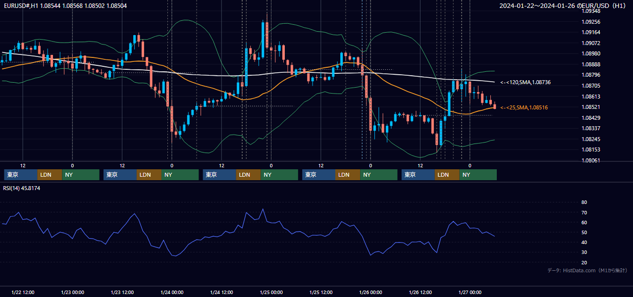Viewport: 633px width, 297px height.
Task: Click the 1.08980 price axis label
Action: point(591,53)
